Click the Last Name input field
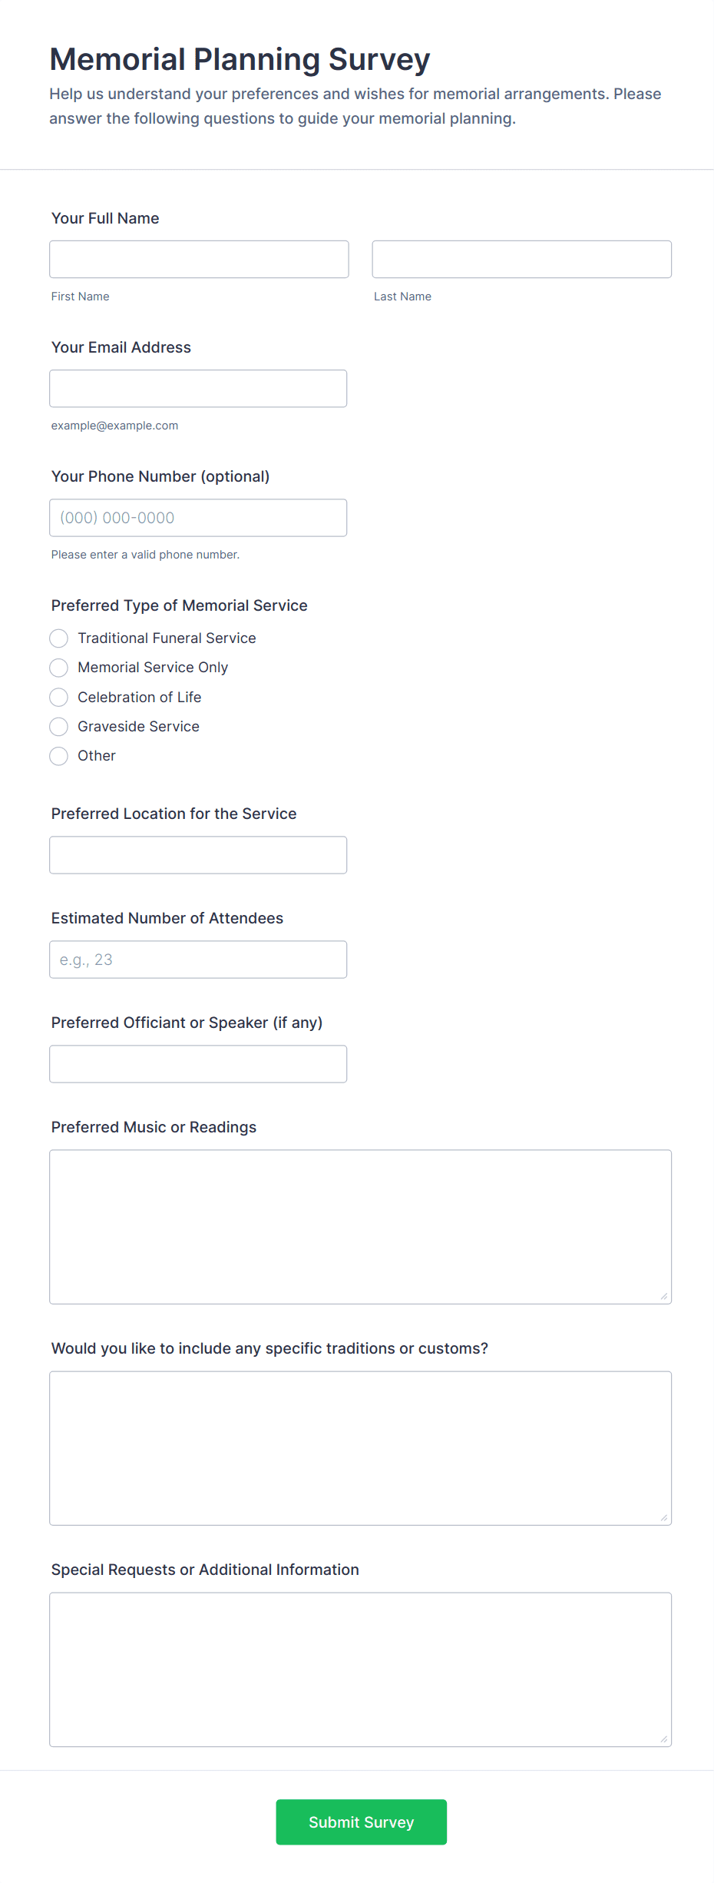Screen dimensions: 714x1883 (521, 260)
